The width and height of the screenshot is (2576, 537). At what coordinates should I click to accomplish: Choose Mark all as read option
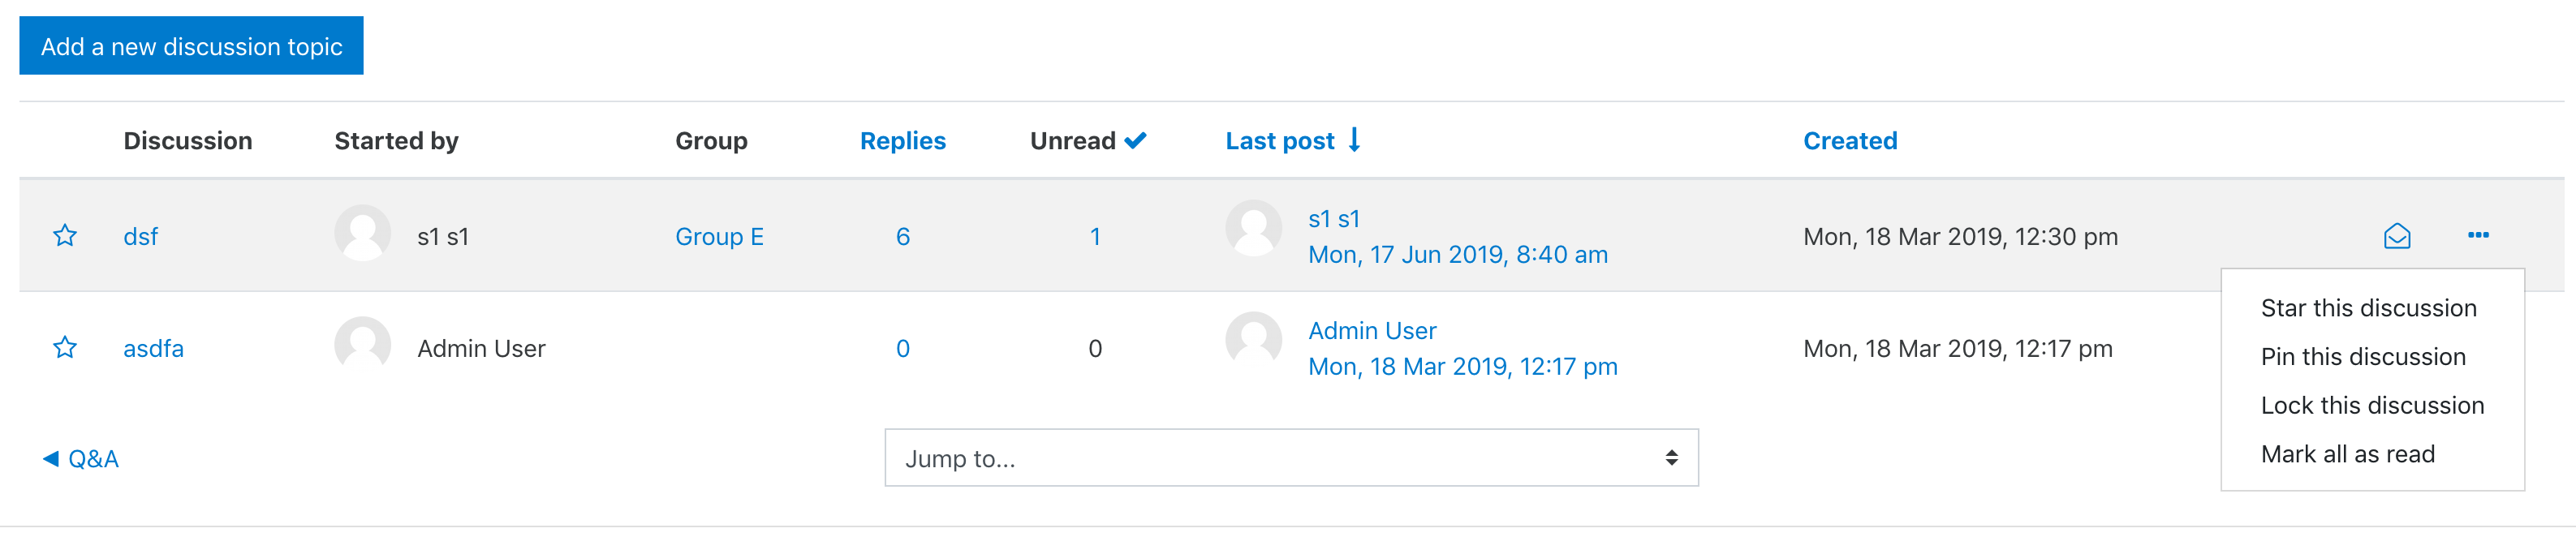click(x=2347, y=454)
